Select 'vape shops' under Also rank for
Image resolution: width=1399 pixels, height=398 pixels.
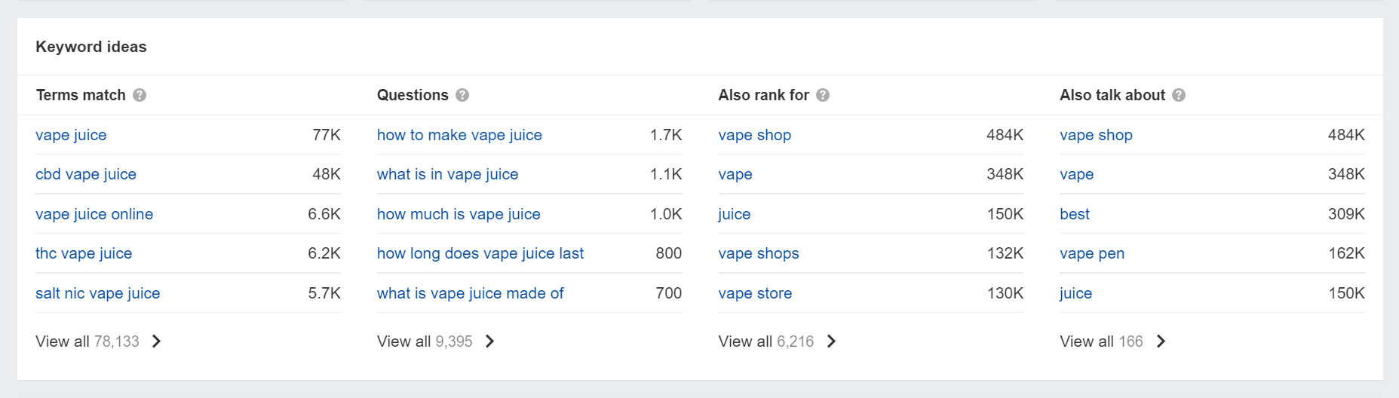pos(759,253)
